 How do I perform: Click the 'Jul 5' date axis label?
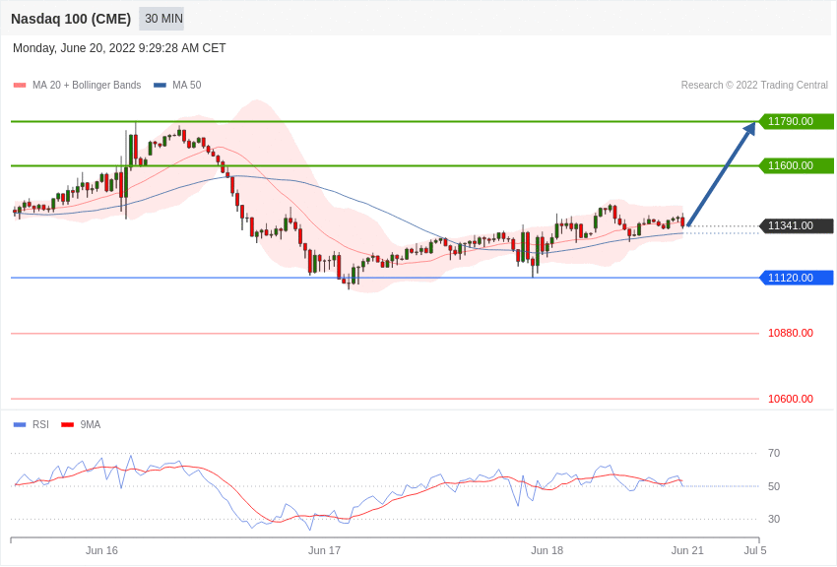click(x=755, y=550)
